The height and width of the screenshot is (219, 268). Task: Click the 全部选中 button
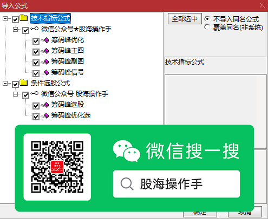tap(185, 19)
